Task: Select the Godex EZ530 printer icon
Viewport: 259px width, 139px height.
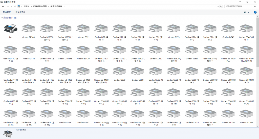Action: click(192, 50)
